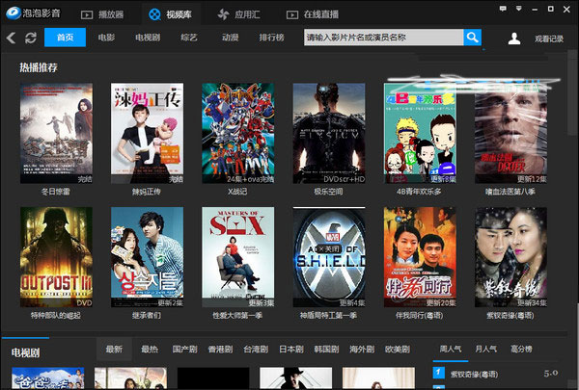Open the 播放器 player tab
Image resolution: width=579 pixels, height=390 pixels.
(x=102, y=14)
